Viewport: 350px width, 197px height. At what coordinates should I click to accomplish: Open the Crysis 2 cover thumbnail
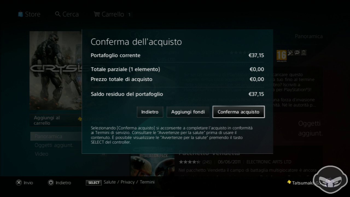56,70
